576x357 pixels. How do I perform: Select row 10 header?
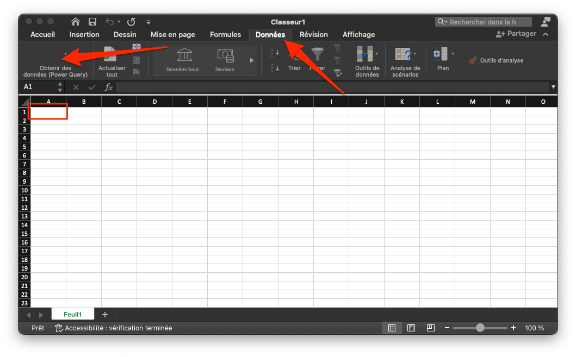(24, 190)
